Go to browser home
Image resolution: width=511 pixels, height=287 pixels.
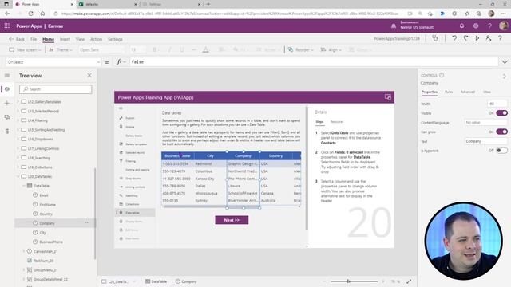[x=42, y=14]
